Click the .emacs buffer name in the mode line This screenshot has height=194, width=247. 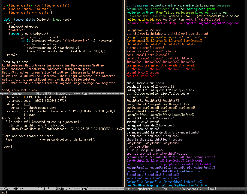pyautogui.click(x=17, y=94)
